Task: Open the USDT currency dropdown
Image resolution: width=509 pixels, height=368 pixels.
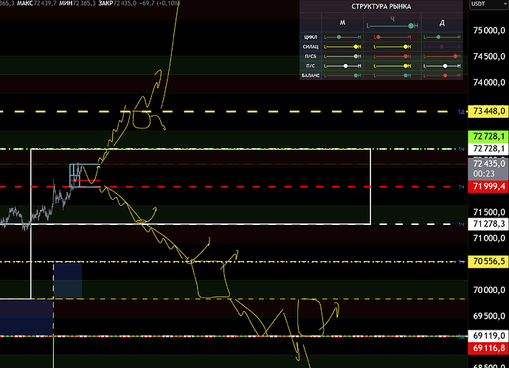Action: click(x=488, y=7)
